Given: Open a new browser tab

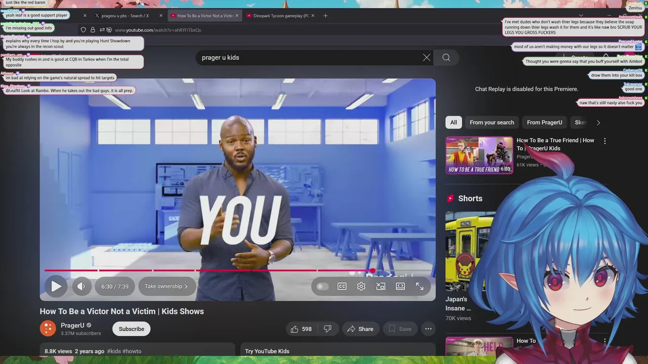Looking at the screenshot, I should (x=326, y=16).
